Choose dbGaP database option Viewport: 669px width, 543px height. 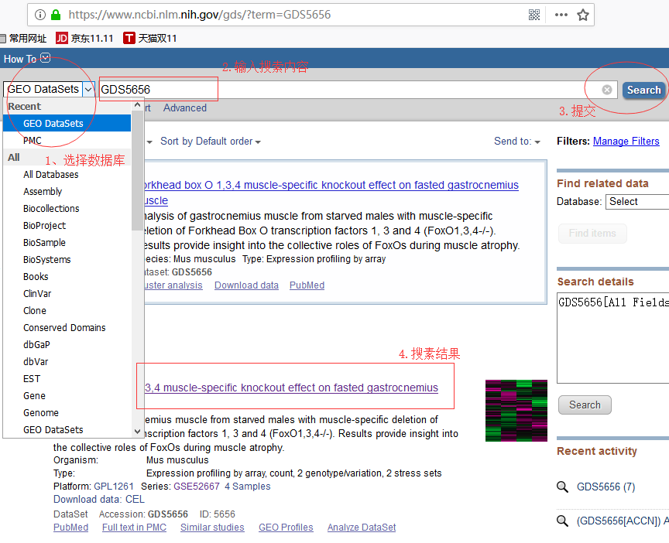pos(67,344)
